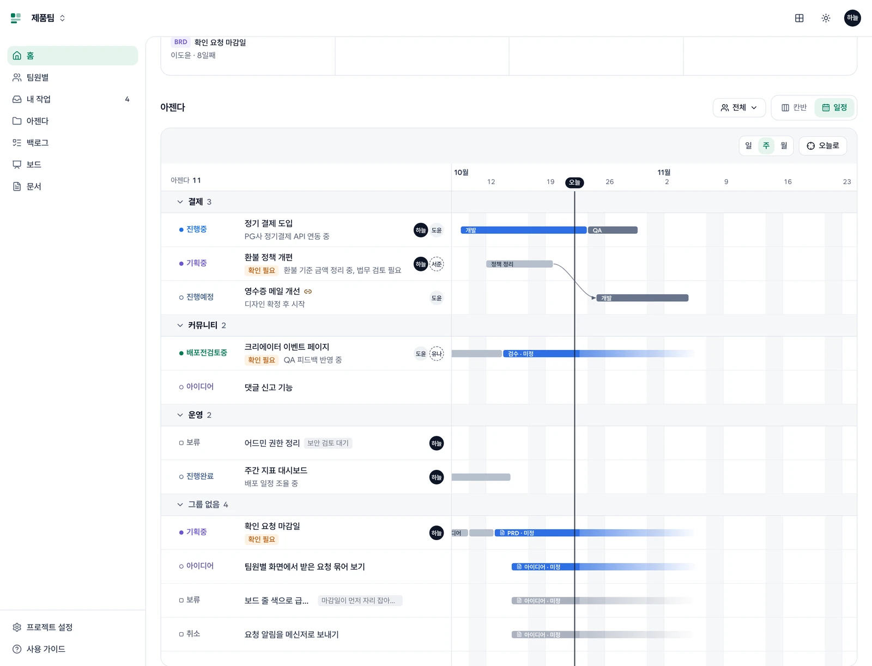The height and width of the screenshot is (666, 872).
Task: Open 사용 가이드 help in sidebar
Action: (72, 649)
